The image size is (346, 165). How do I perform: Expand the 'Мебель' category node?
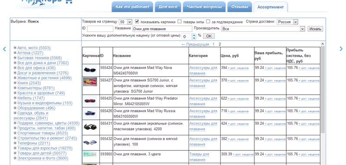pos(15,98)
